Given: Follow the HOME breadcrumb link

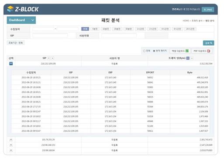Looking at the screenshot, I should (186, 21).
